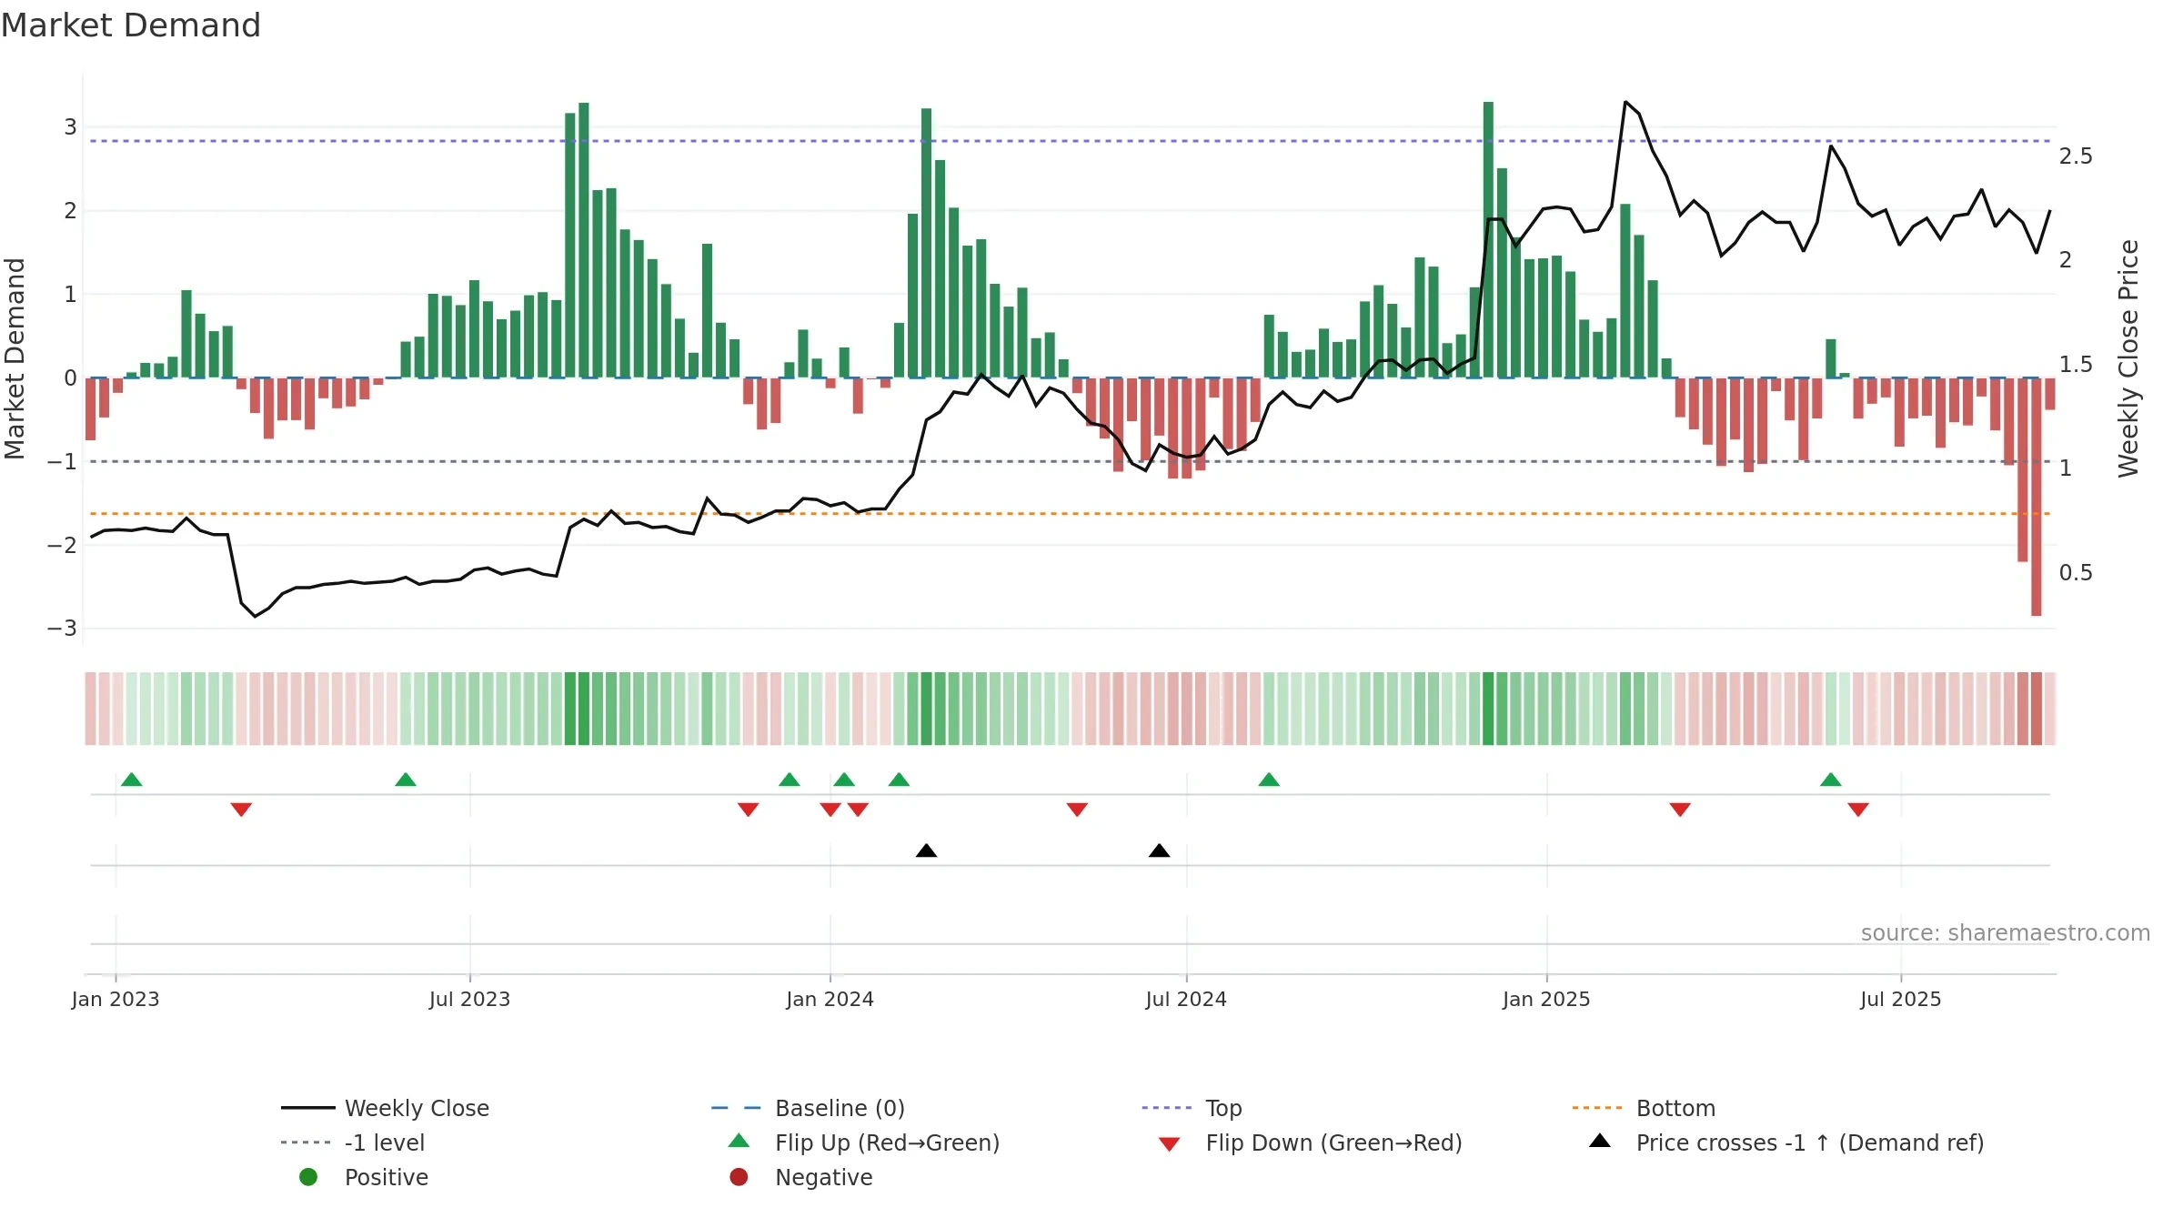Click the black price-cross marker before Jul 2024
Image resolution: width=2183 pixels, height=1228 pixels.
coord(1159,851)
